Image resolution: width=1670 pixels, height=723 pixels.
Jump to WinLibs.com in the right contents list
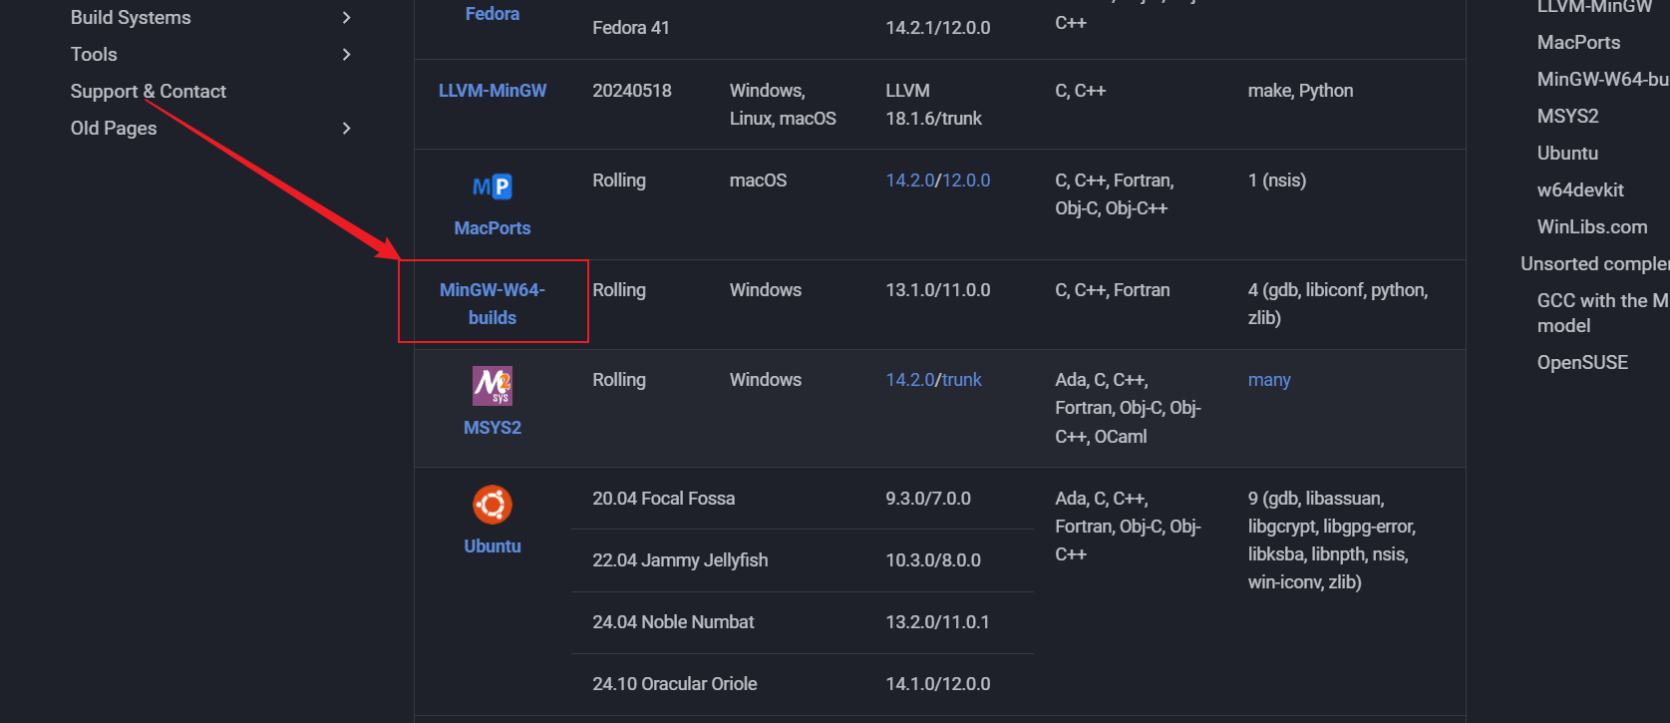click(1592, 227)
